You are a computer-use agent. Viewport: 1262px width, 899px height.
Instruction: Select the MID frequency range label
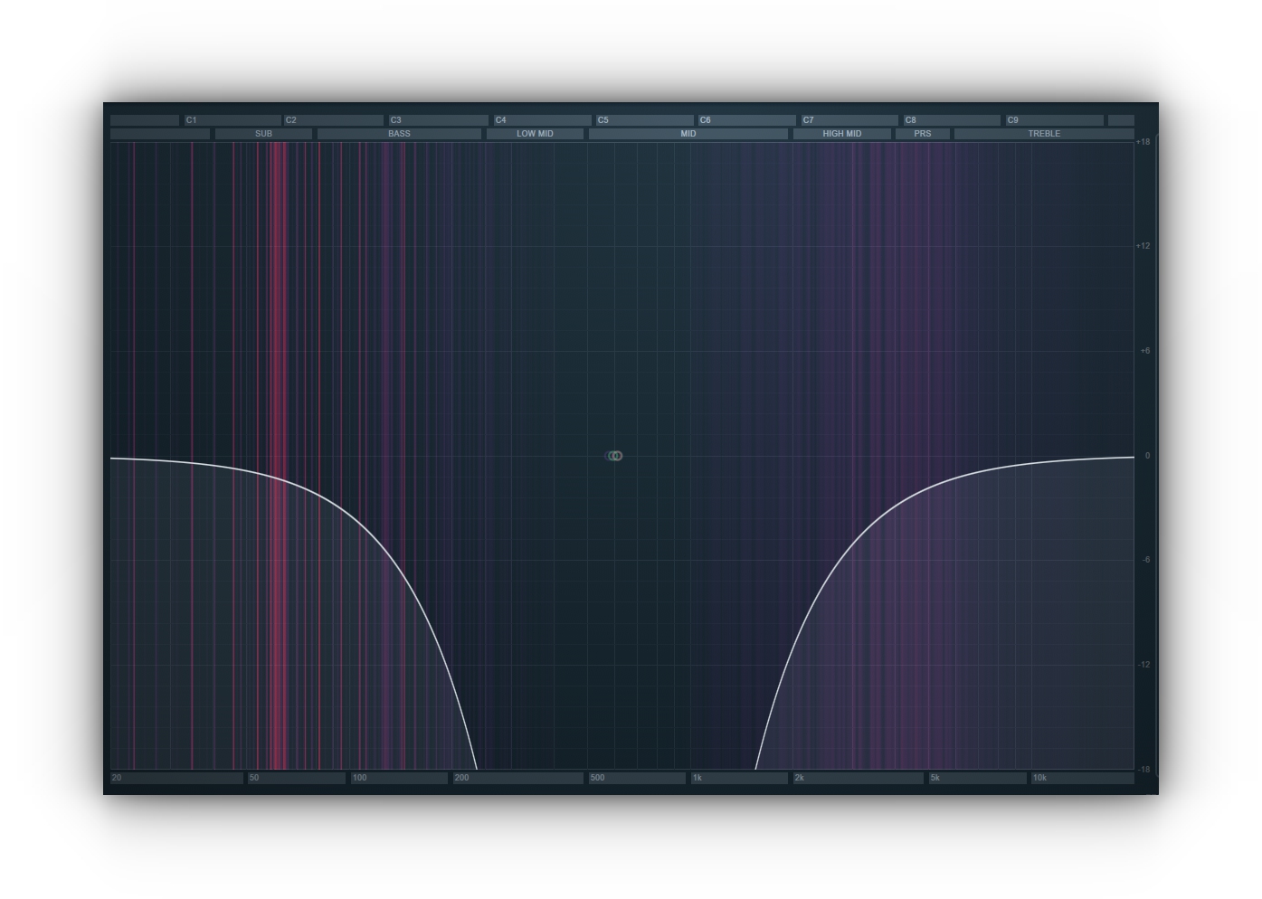688,134
